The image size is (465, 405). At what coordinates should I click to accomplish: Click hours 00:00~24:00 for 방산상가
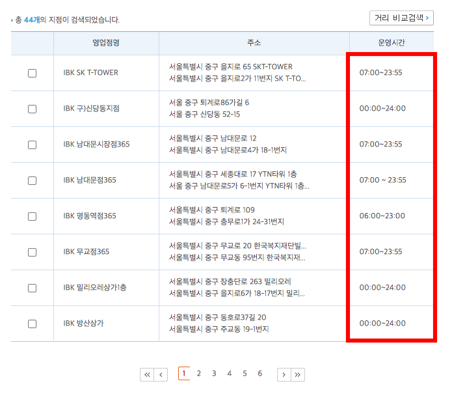tap(382, 324)
